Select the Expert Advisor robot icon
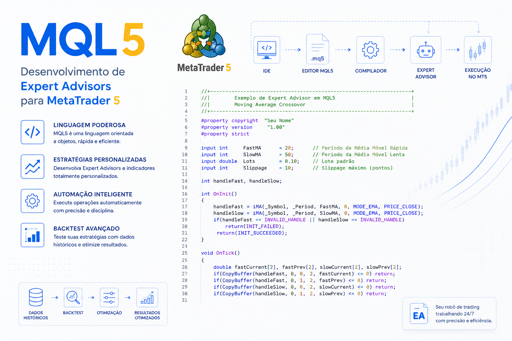The image size is (512, 341). [x=426, y=50]
